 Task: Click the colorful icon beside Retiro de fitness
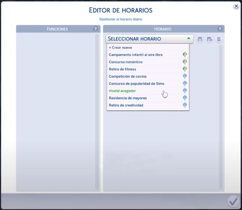pos(185,69)
